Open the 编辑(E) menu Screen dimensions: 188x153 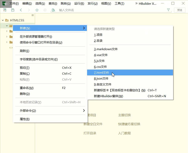pyautogui.click(x=27, y=4)
